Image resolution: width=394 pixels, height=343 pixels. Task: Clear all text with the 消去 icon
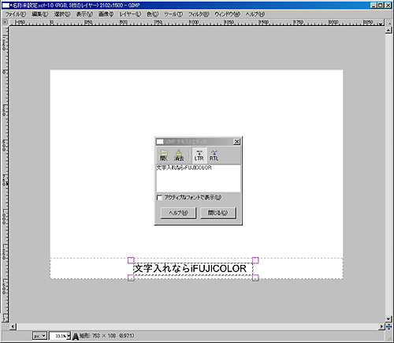[x=179, y=155]
